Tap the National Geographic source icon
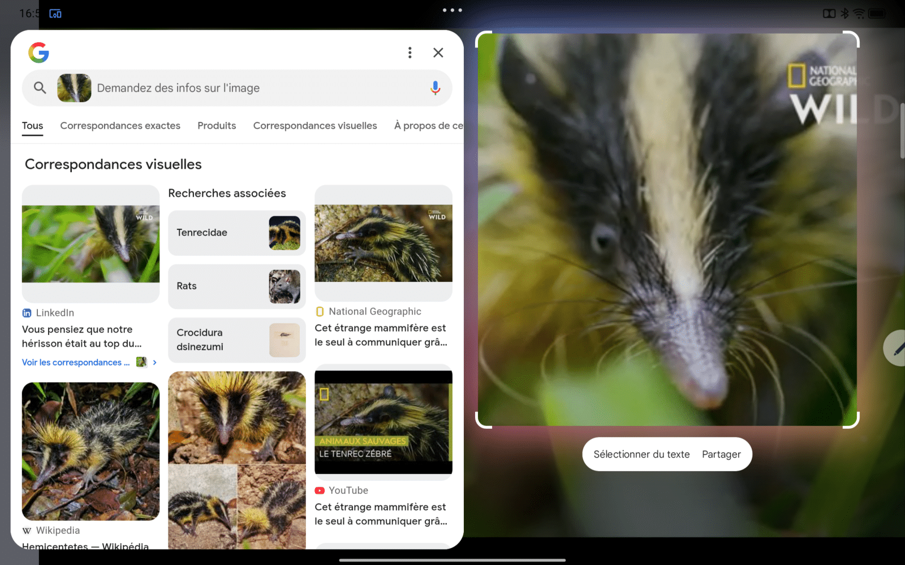This screenshot has height=565, width=905. (x=320, y=311)
